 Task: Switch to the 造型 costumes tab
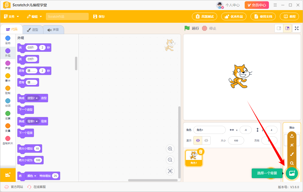[32, 30]
